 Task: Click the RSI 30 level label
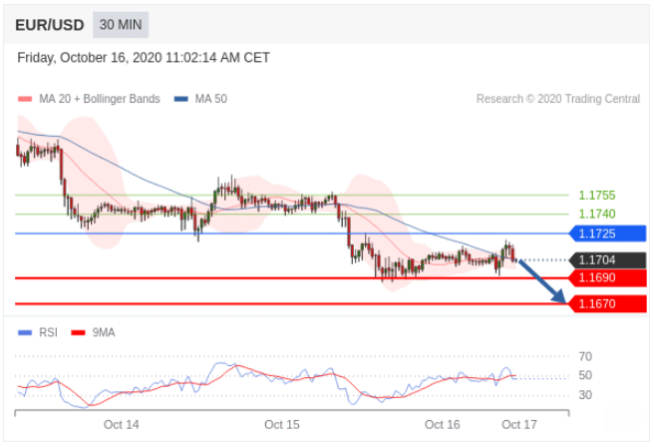click(x=585, y=395)
